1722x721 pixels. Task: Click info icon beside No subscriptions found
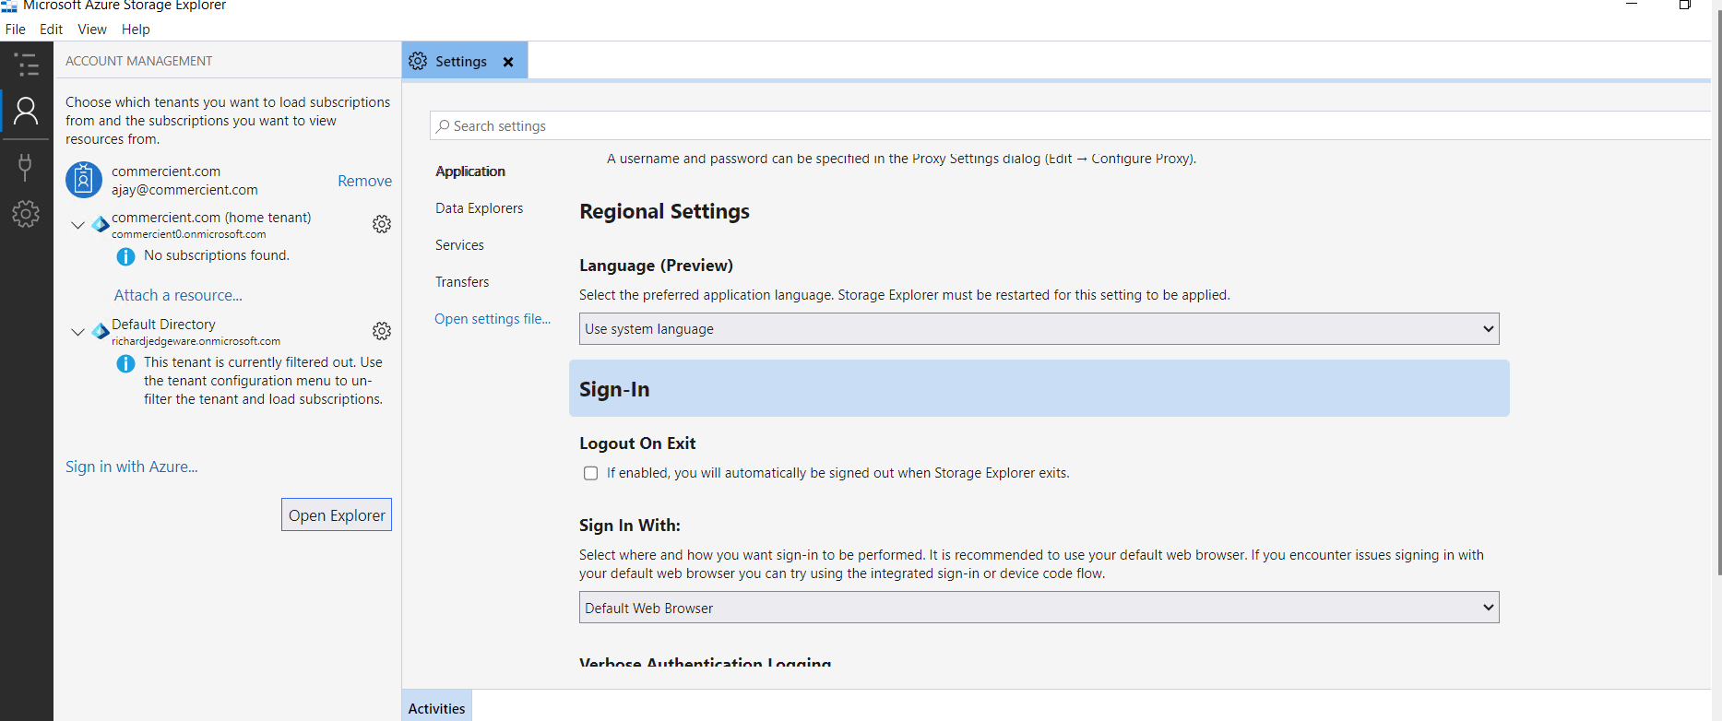click(125, 256)
